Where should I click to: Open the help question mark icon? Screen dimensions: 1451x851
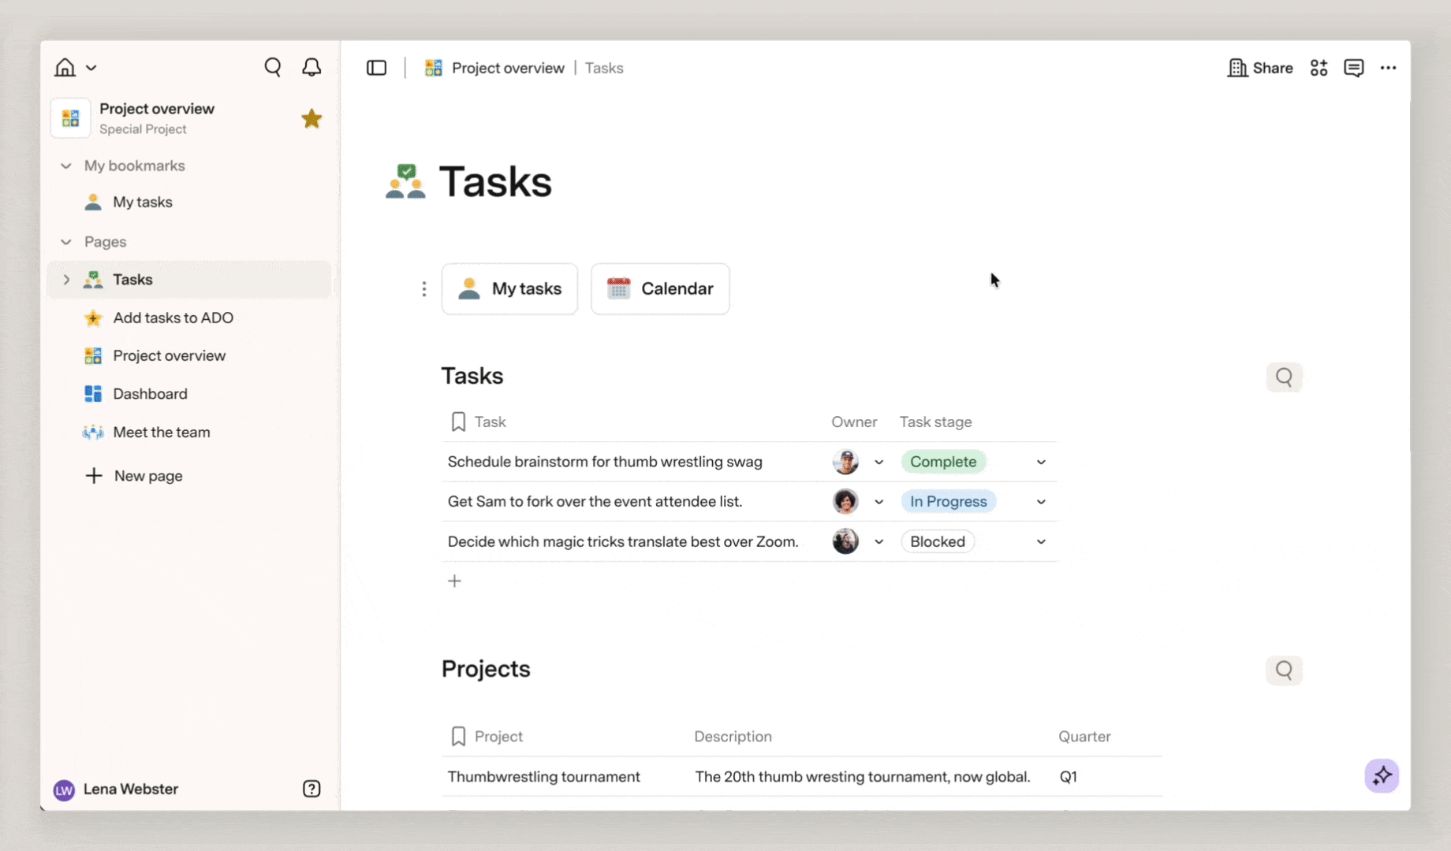[311, 789]
